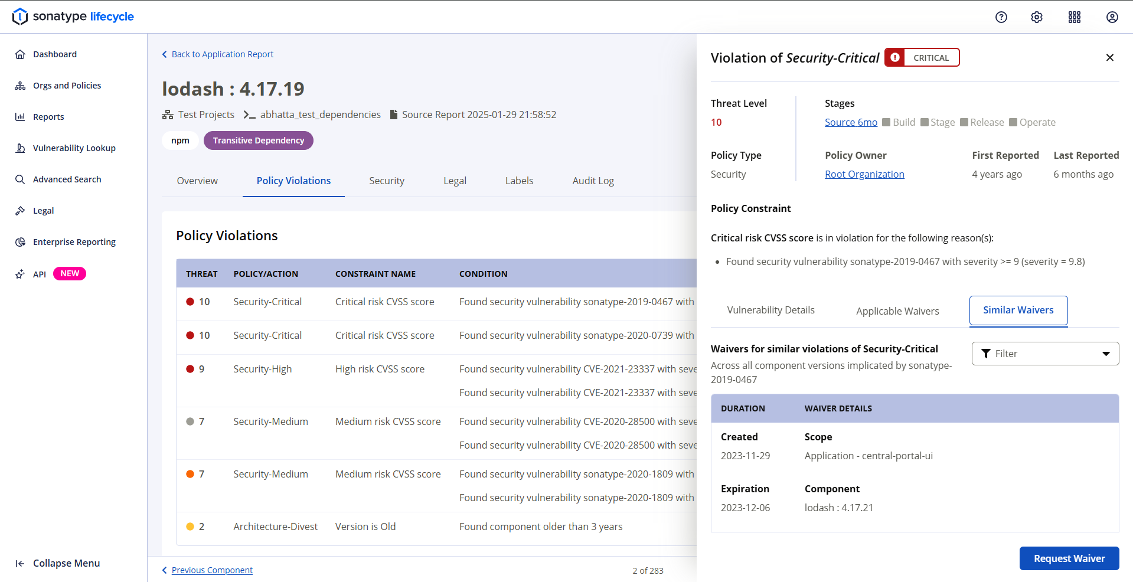Click abhatta_test_dependencies application name
Image resolution: width=1133 pixels, height=582 pixels.
tap(321, 115)
